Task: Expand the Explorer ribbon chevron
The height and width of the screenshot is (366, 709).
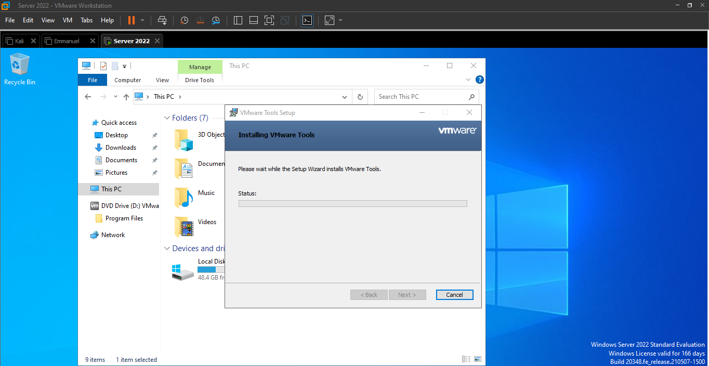Action: pyautogui.click(x=468, y=80)
